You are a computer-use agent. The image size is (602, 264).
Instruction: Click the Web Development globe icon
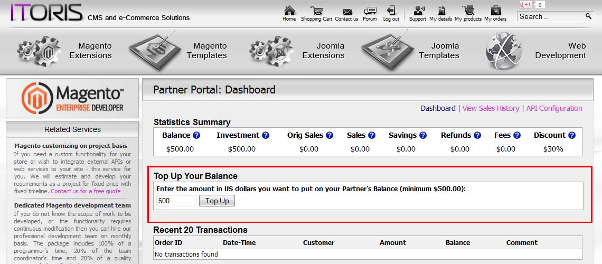click(x=503, y=51)
